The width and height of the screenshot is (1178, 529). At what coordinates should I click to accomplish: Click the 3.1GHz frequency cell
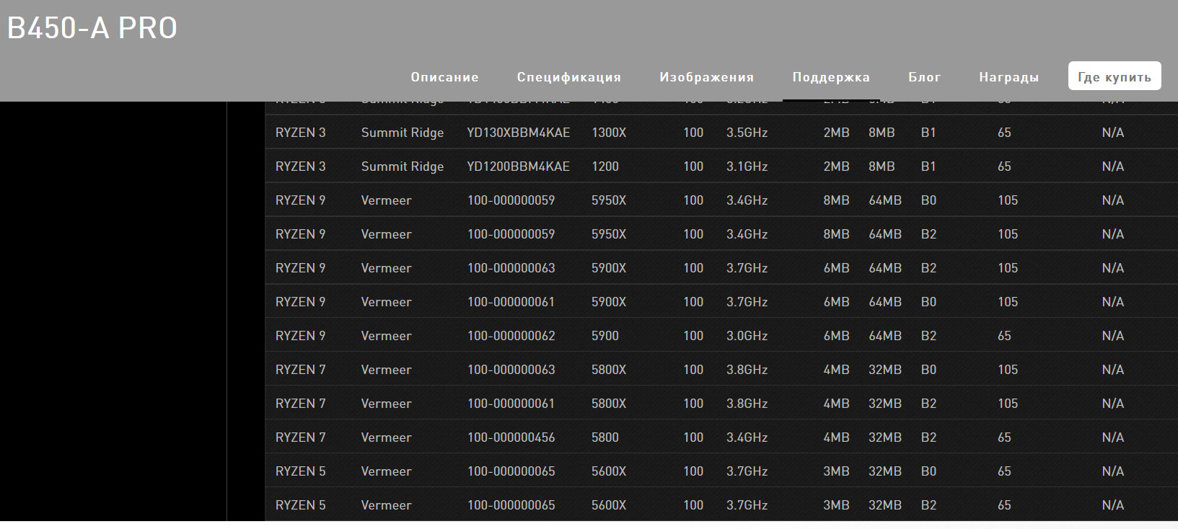[747, 166]
